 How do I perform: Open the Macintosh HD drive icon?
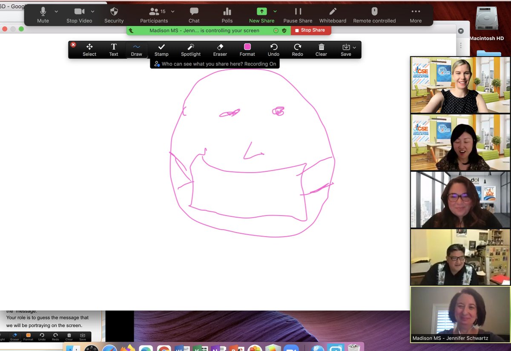pyautogui.click(x=488, y=23)
